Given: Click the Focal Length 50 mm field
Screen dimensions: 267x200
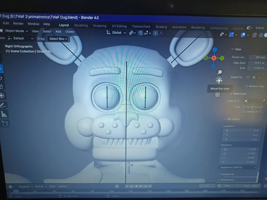Looking at the screenshot, I should (258, 57).
